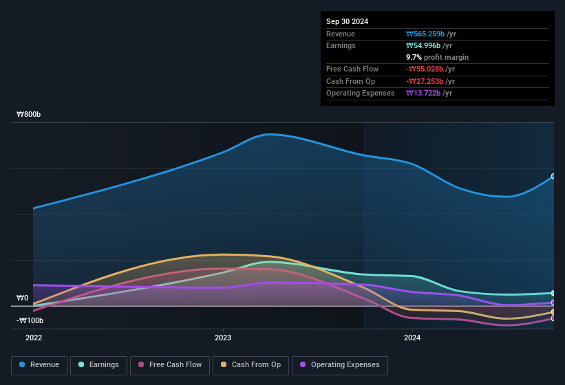Click the 9.7% profit margin text
The height and width of the screenshot is (385, 565).
tap(438, 57)
